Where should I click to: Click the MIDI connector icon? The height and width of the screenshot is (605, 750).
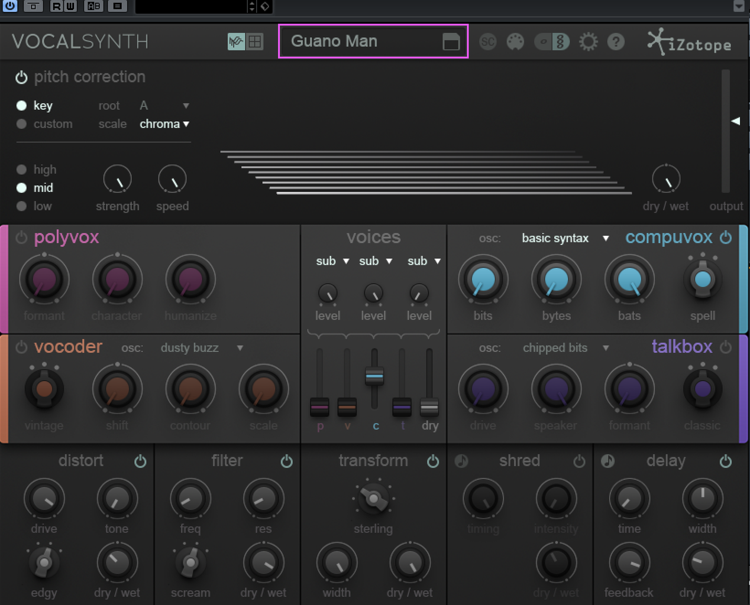pos(516,41)
